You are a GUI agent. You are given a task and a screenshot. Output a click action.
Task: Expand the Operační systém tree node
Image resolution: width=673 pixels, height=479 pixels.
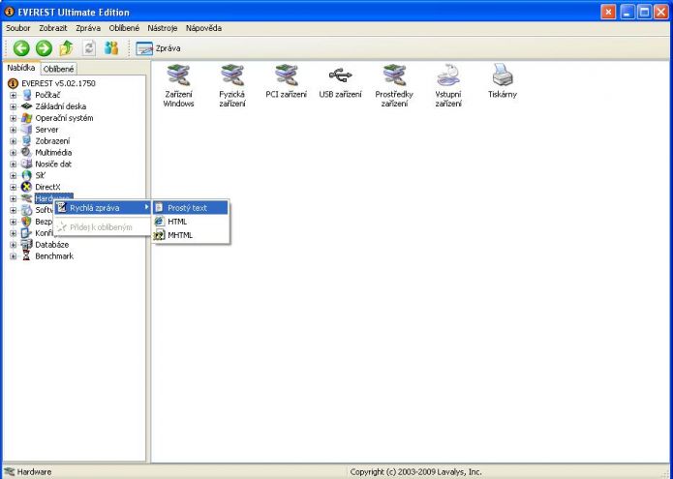point(14,118)
